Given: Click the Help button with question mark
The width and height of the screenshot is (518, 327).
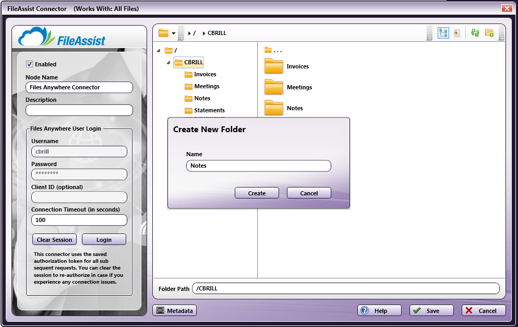Looking at the screenshot, I should pos(379,311).
